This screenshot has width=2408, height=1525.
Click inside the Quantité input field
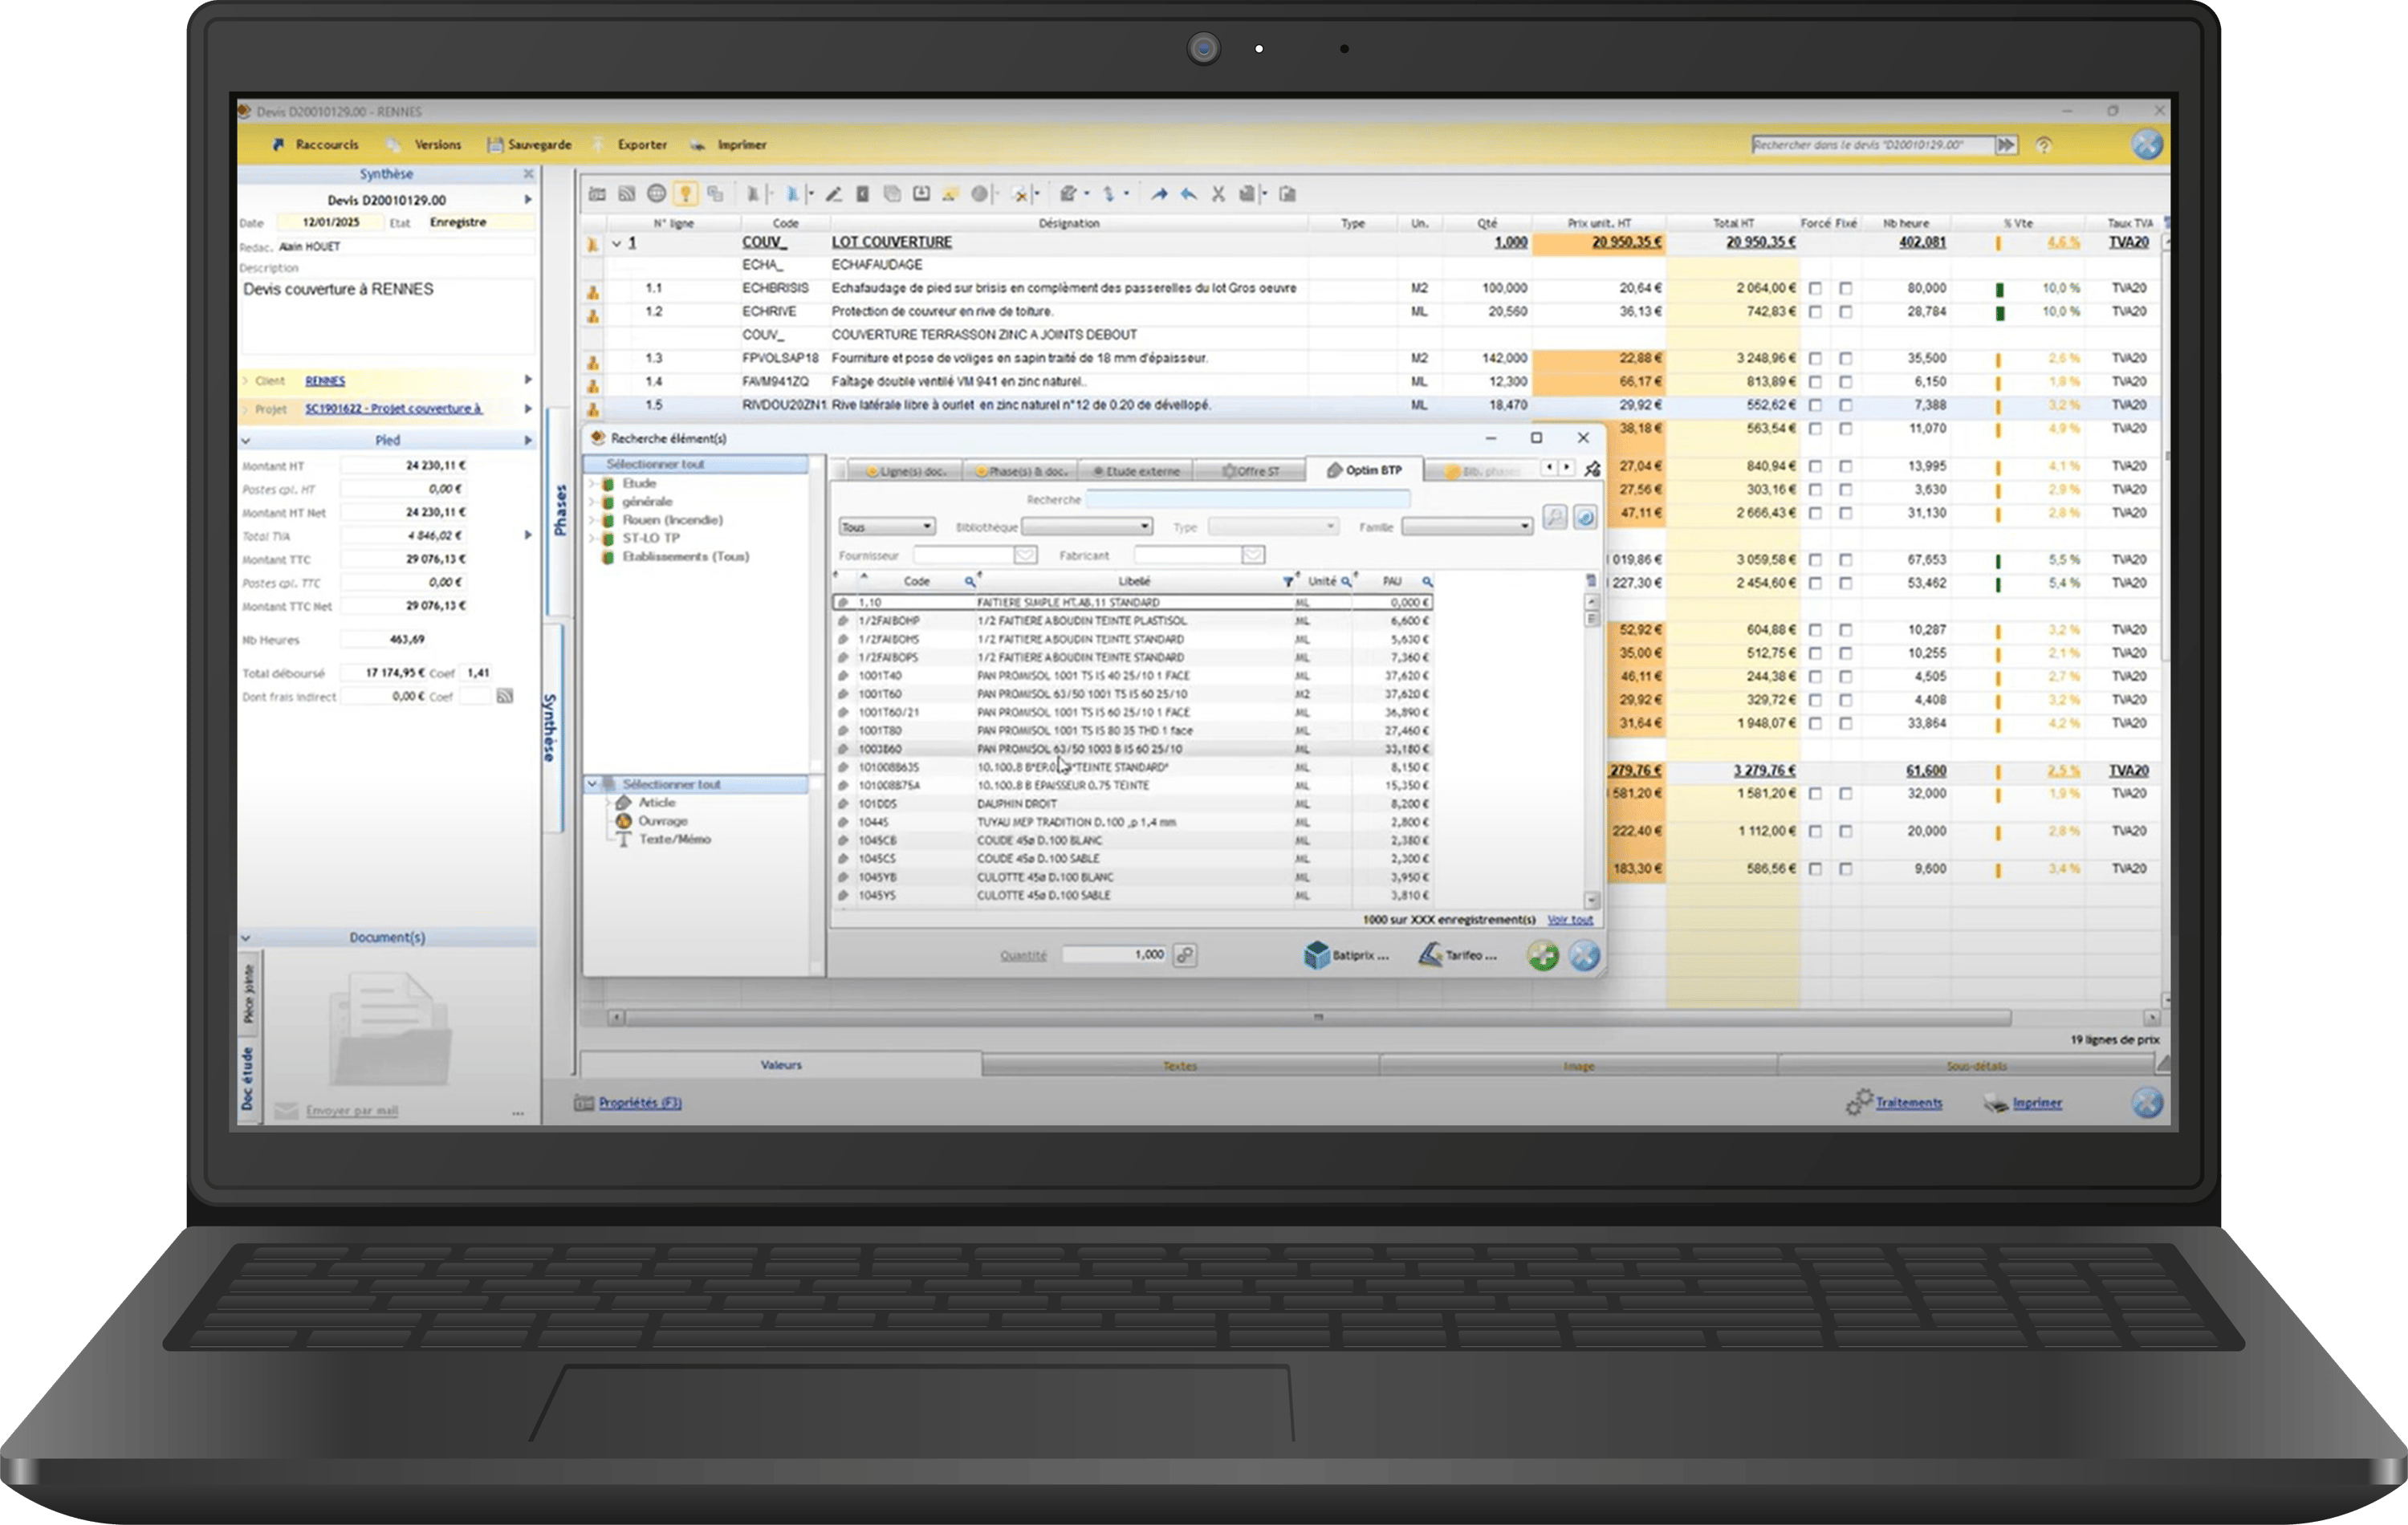click(x=1115, y=955)
